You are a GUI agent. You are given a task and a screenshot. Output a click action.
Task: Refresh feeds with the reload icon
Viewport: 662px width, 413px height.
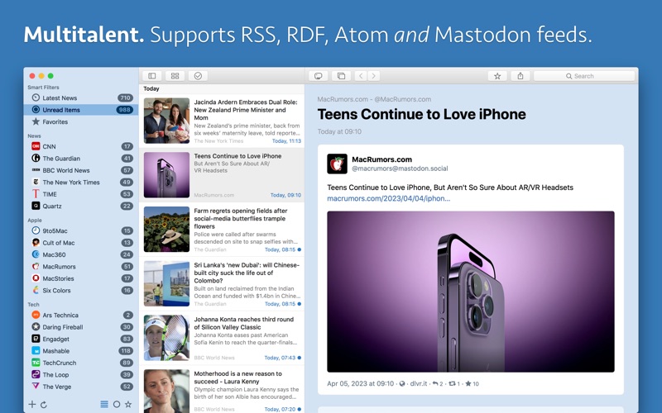tap(44, 405)
